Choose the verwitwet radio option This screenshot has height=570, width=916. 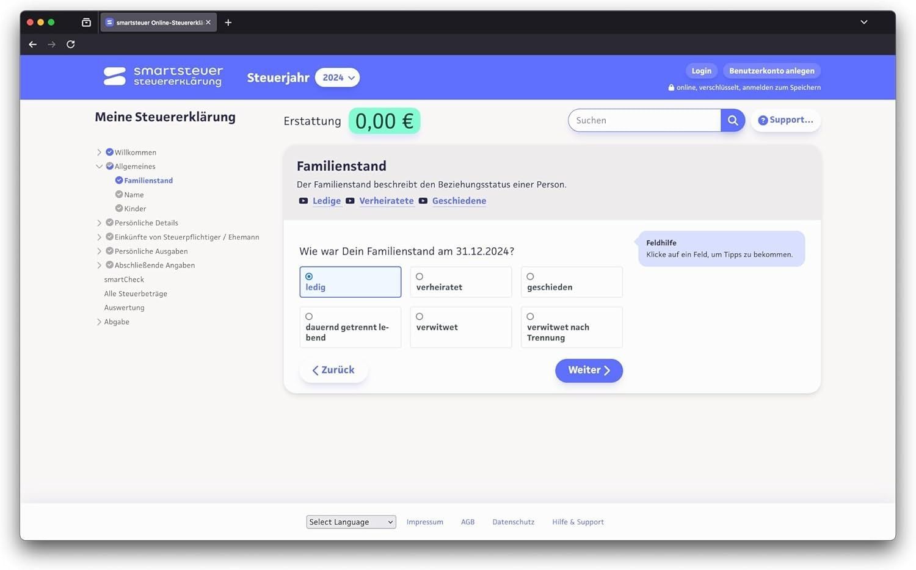click(x=420, y=317)
